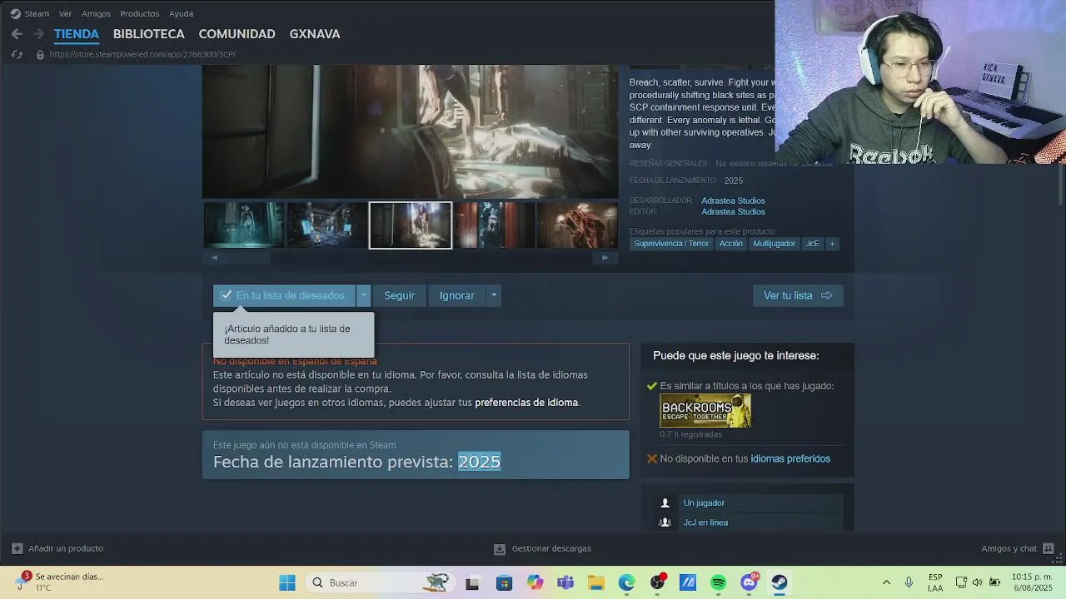Switch to the COMUNIDAD tab
The width and height of the screenshot is (1066, 599).
237,34
